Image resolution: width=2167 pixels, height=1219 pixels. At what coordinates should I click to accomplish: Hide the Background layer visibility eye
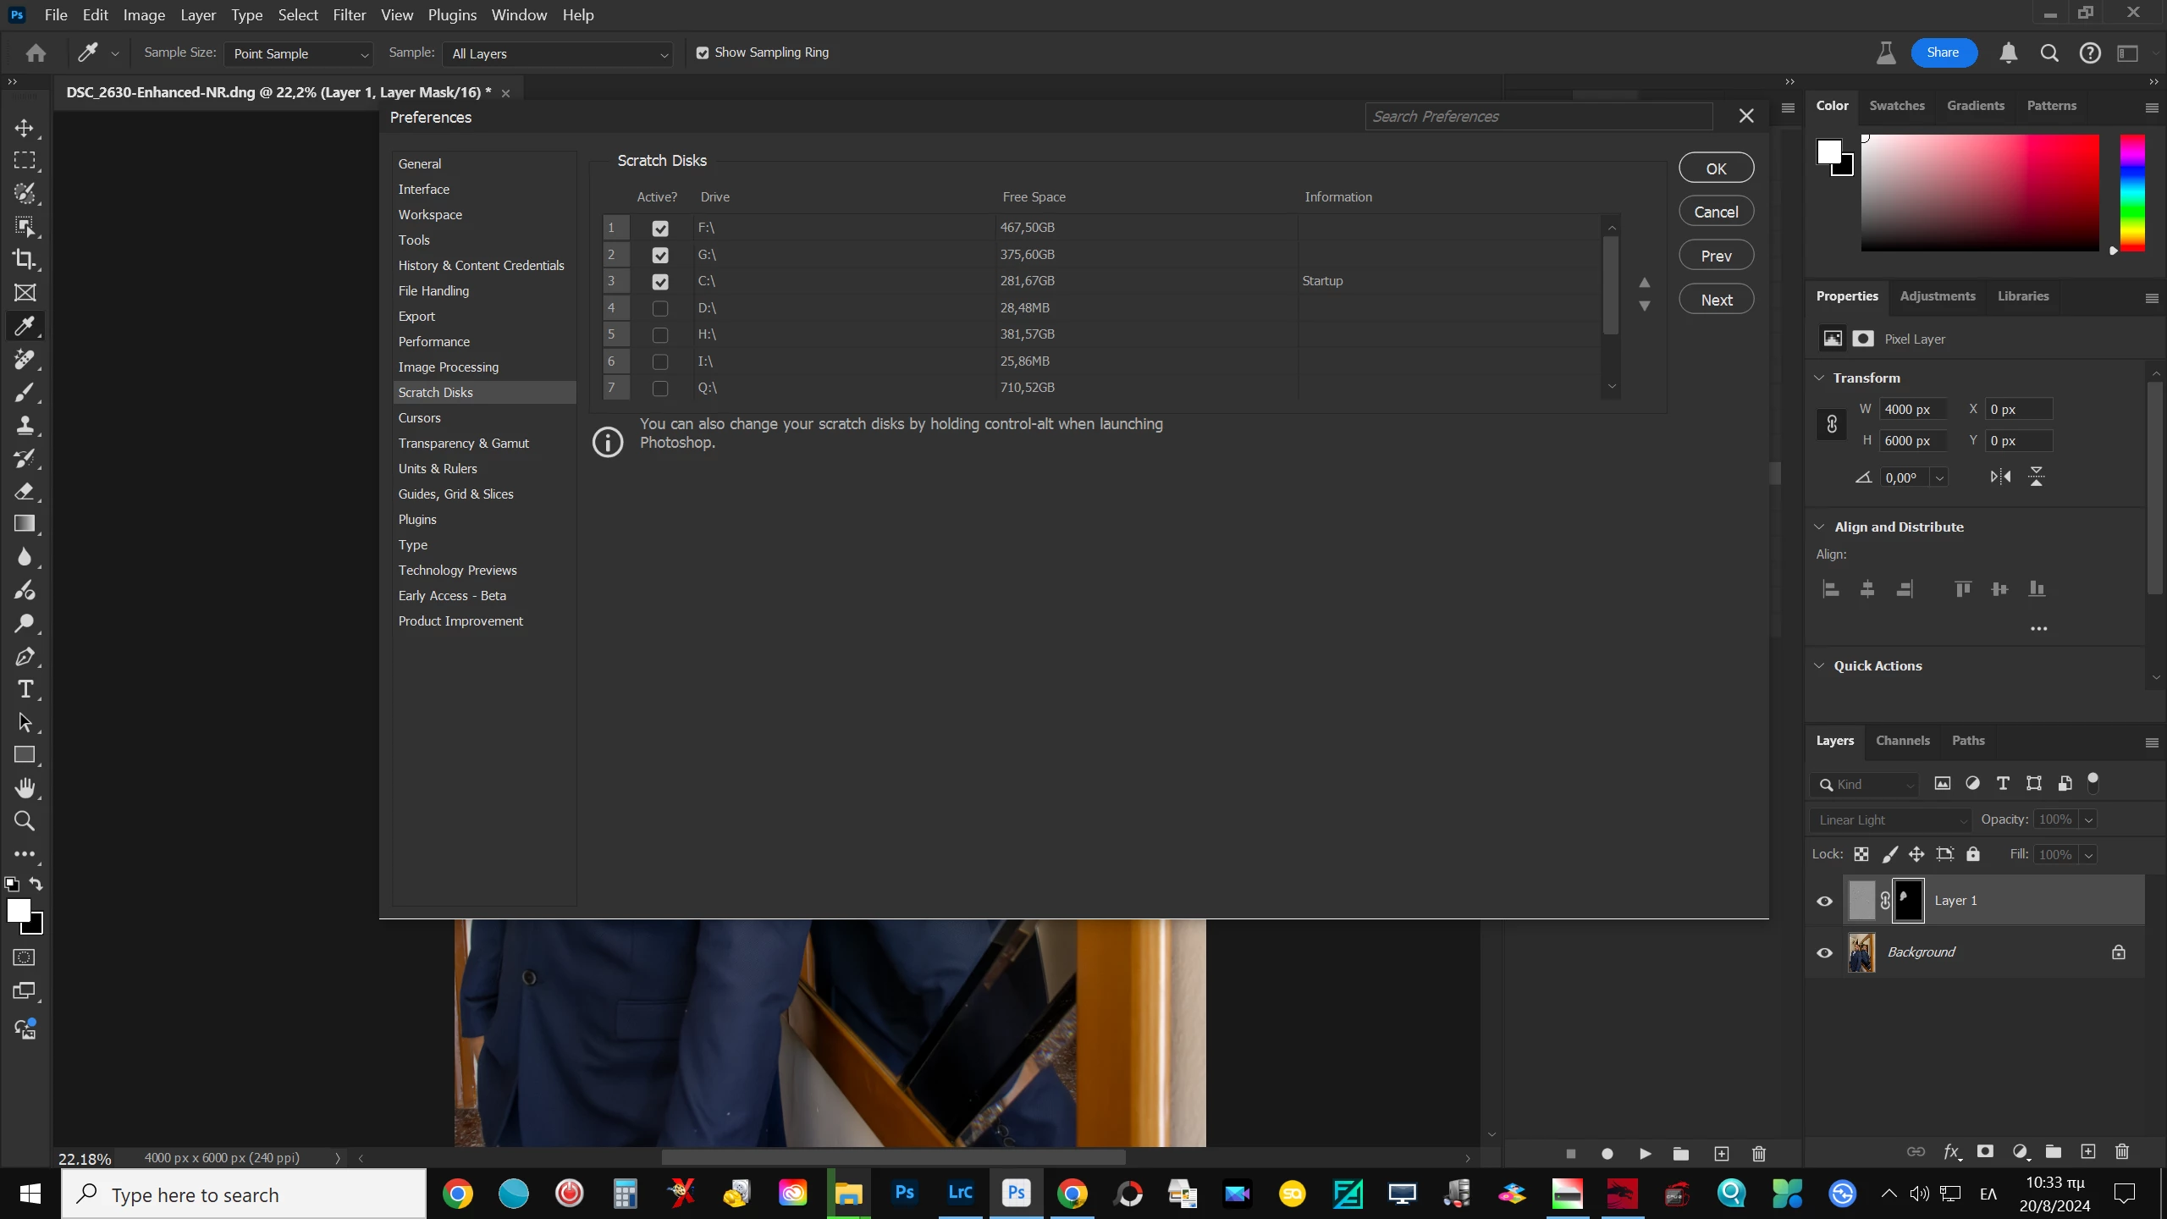tap(1824, 952)
